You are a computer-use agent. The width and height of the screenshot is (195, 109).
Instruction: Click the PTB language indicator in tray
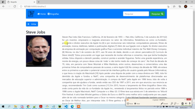tap(177, 108)
